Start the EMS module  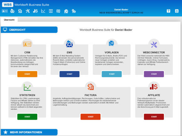point(70,74)
